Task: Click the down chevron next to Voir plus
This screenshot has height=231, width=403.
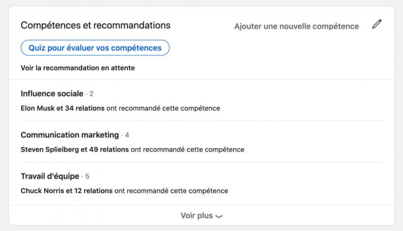Action: [219, 217]
